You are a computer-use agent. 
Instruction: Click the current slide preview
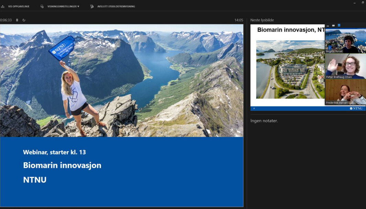(x=122, y=115)
